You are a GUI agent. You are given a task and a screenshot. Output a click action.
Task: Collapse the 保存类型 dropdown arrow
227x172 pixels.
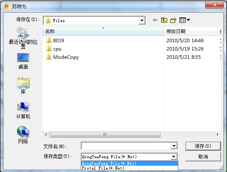(174, 157)
